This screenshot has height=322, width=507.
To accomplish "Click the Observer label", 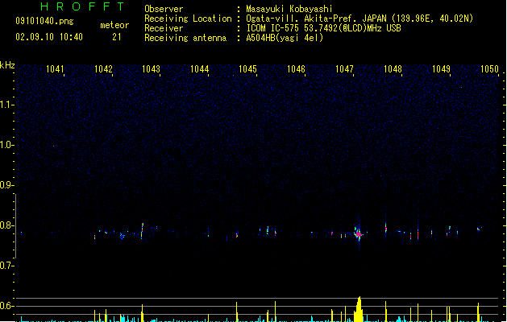I will pos(164,9).
